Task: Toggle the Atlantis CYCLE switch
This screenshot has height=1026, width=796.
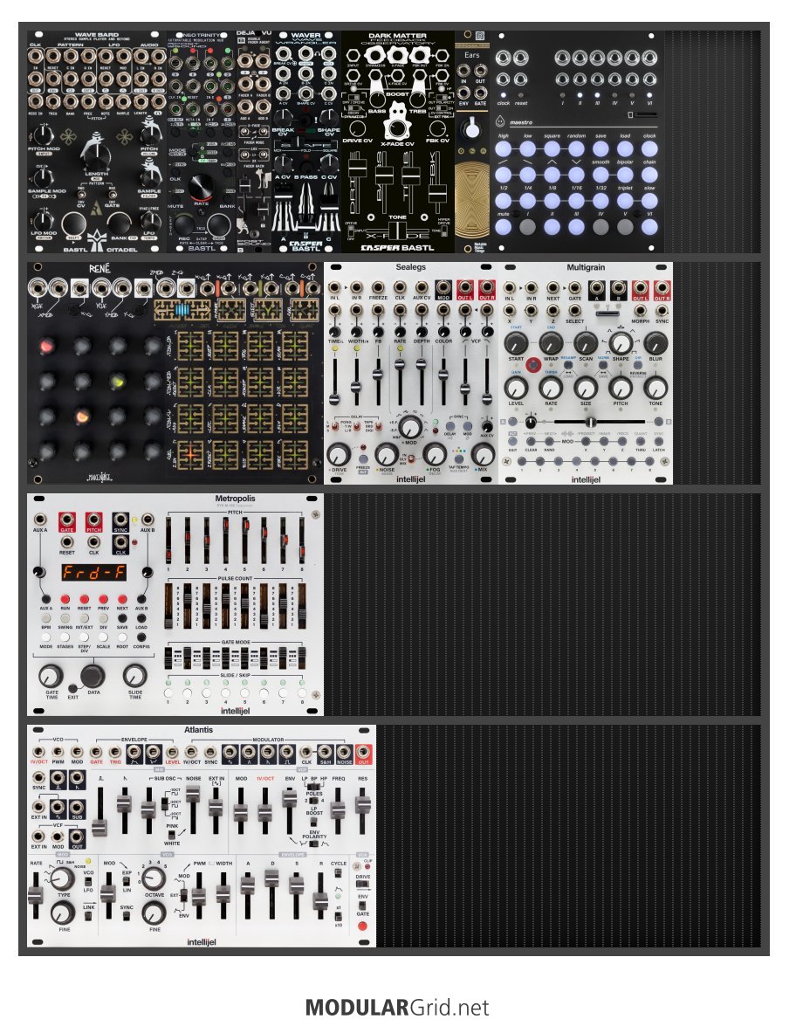Action: point(338,874)
